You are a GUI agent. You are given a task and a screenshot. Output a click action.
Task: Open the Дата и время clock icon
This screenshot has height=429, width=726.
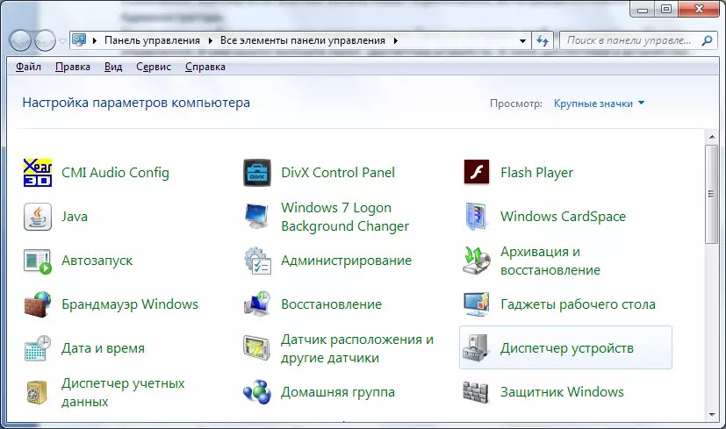point(38,348)
